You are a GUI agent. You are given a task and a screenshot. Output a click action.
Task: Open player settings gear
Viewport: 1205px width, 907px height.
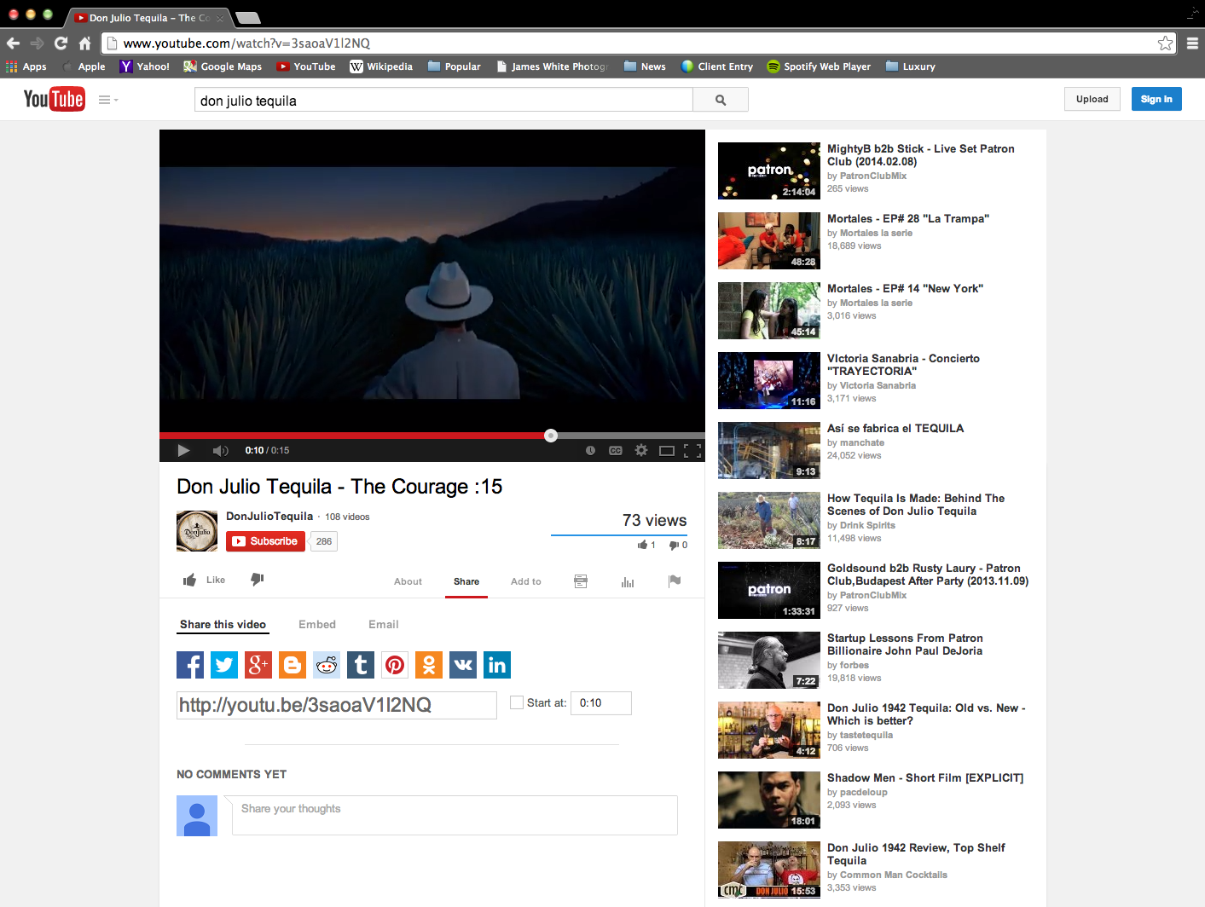(641, 450)
